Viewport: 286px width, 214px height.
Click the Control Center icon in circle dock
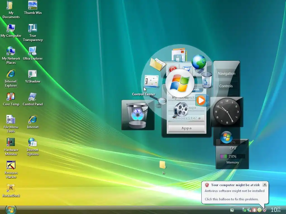coord(151,82)
